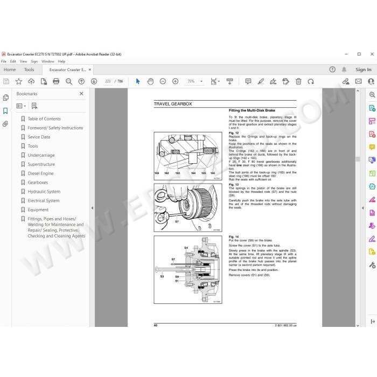Open notifications bell icon
The width and height of the screenshot is (377, 377).
click(344, 69)
